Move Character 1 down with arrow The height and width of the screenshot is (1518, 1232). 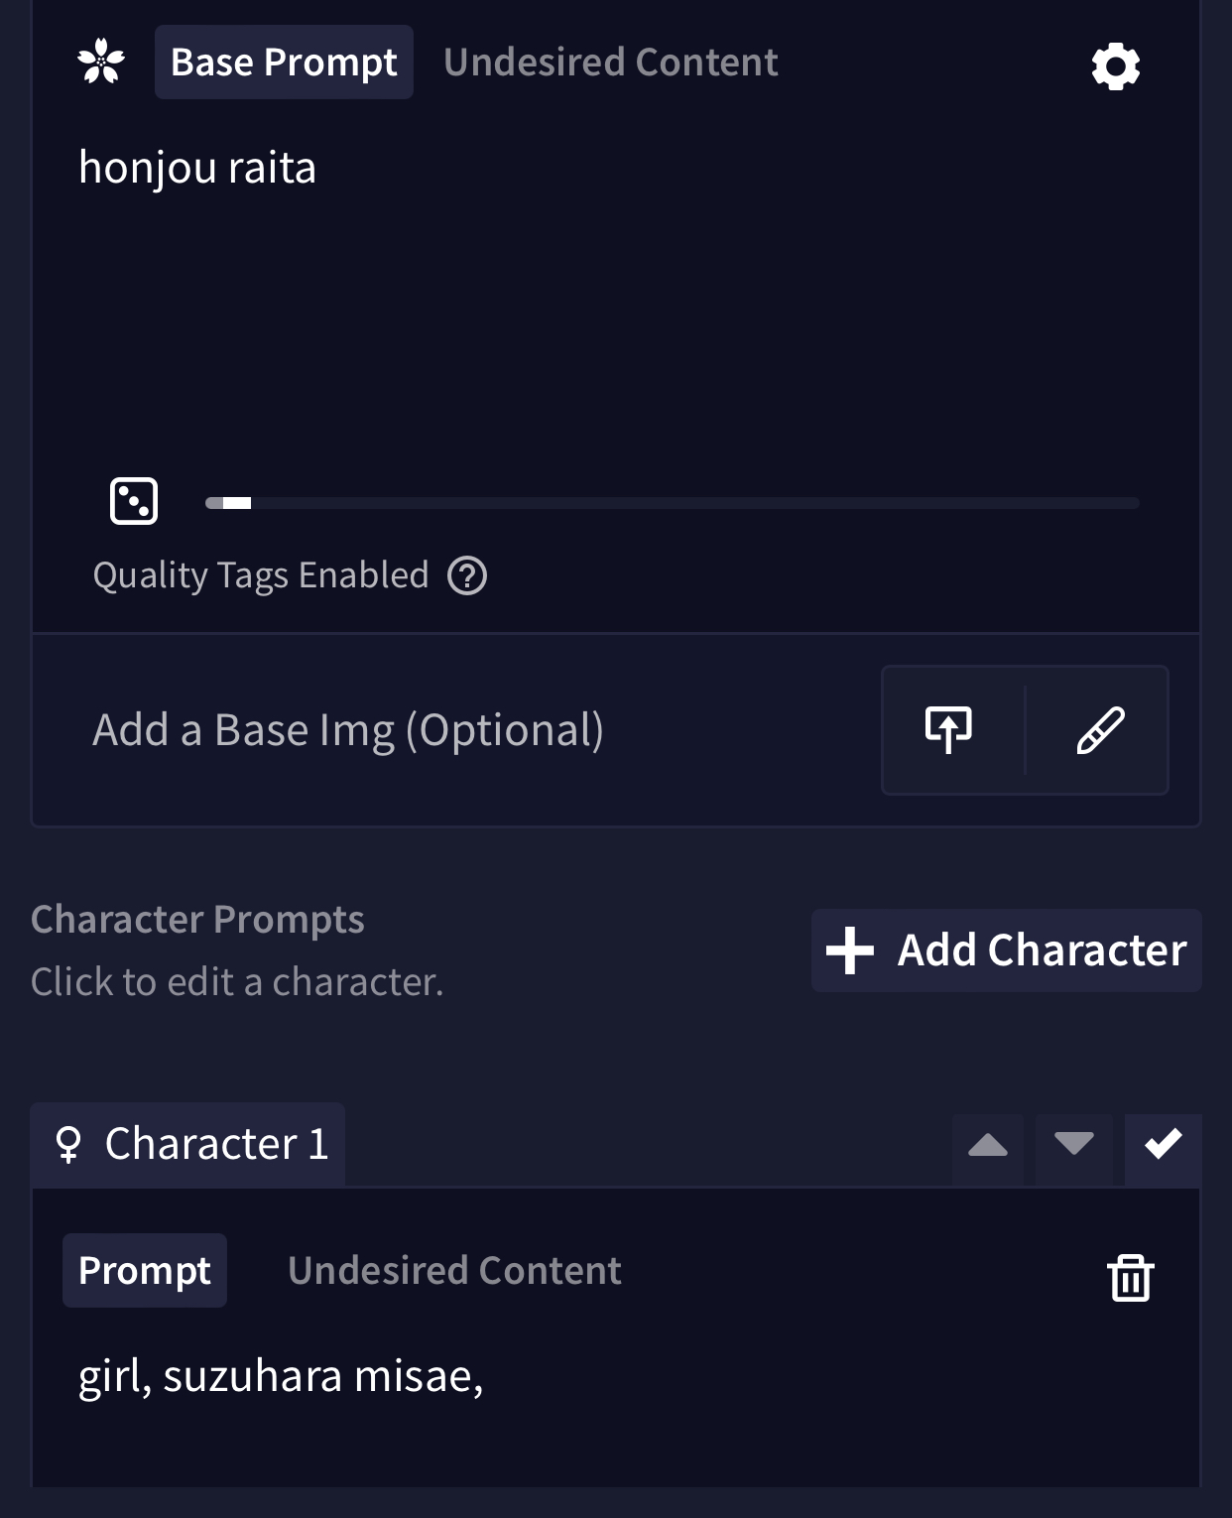pos(1074,1145)
